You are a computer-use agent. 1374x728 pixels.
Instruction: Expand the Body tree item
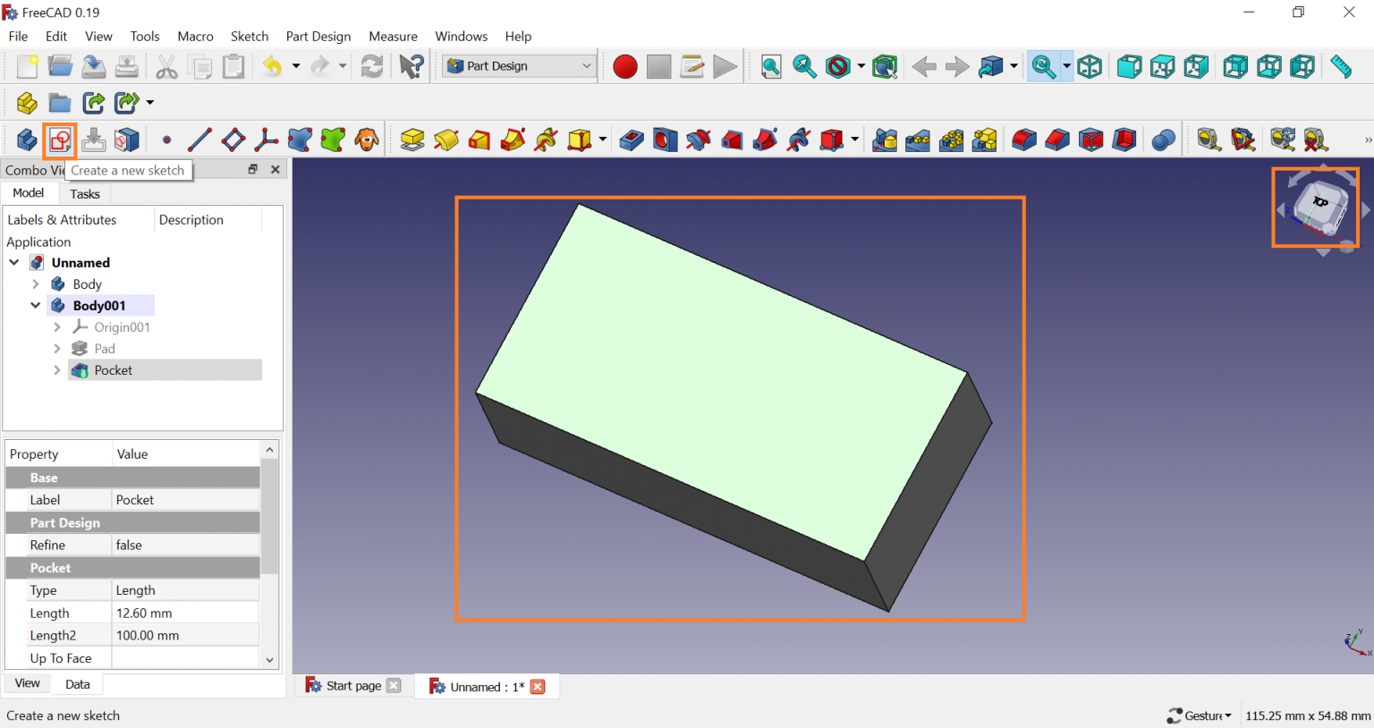[36, 284]
